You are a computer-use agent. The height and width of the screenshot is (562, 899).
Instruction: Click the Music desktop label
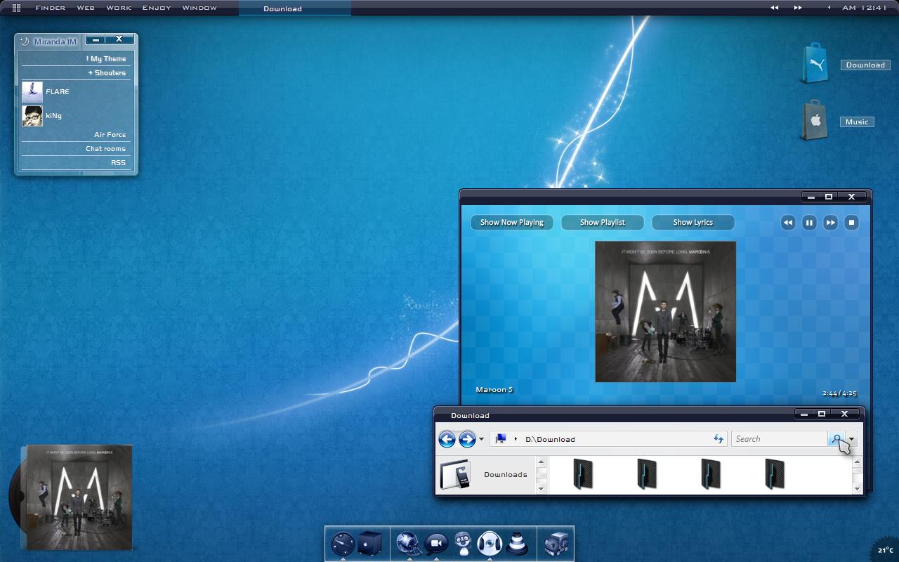click(857, 122)
